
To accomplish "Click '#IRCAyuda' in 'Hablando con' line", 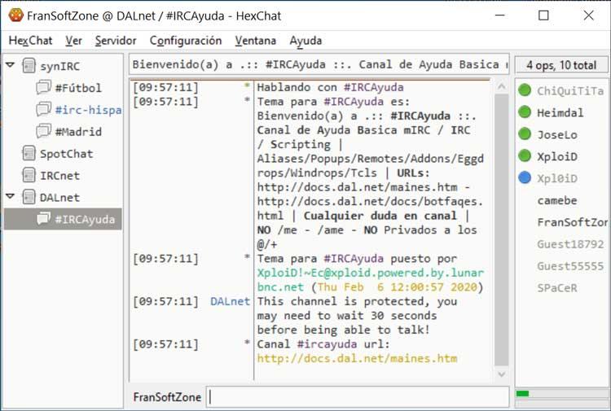I will pyautogui.click(x=374, y=87).
